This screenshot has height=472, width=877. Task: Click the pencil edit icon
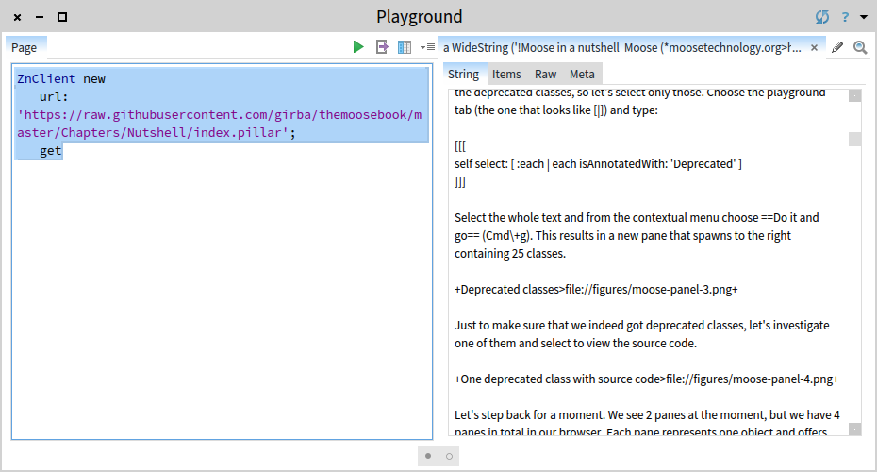[837, 47]
